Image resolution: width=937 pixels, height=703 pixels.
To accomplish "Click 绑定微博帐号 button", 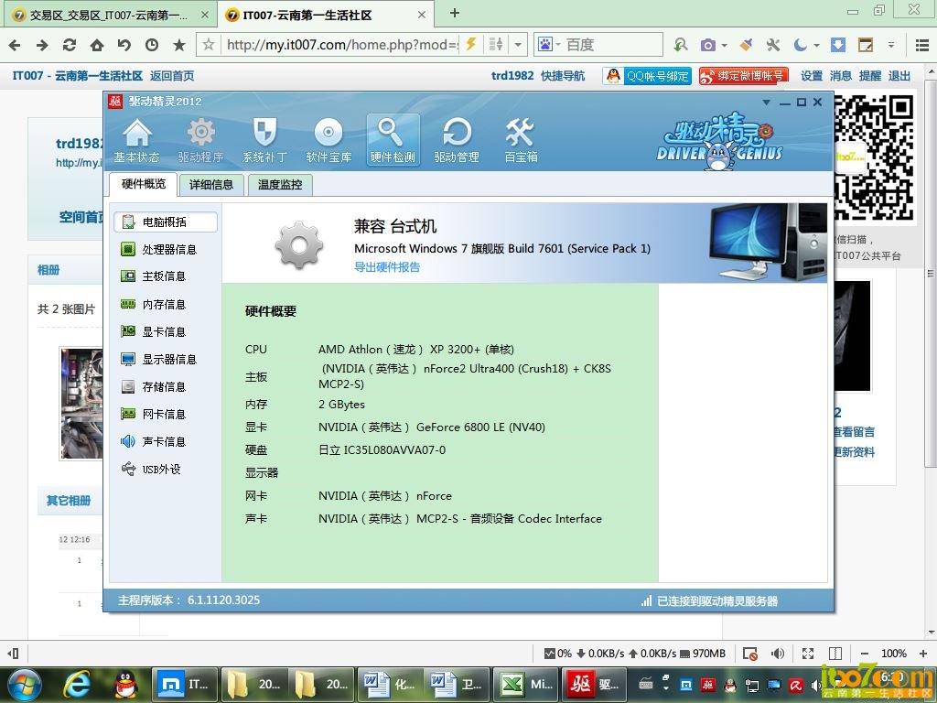I will pyautogui.click(x=744, y=76).
